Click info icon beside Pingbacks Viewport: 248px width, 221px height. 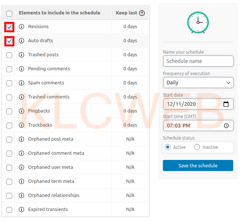21,111
